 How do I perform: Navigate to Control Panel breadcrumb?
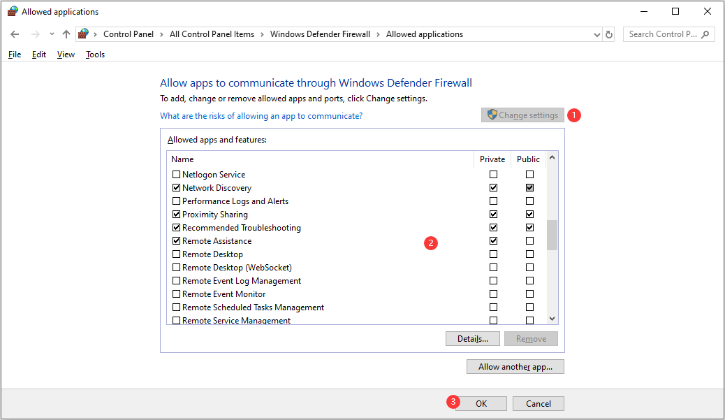pyautogui.click(x=129, y=34)
